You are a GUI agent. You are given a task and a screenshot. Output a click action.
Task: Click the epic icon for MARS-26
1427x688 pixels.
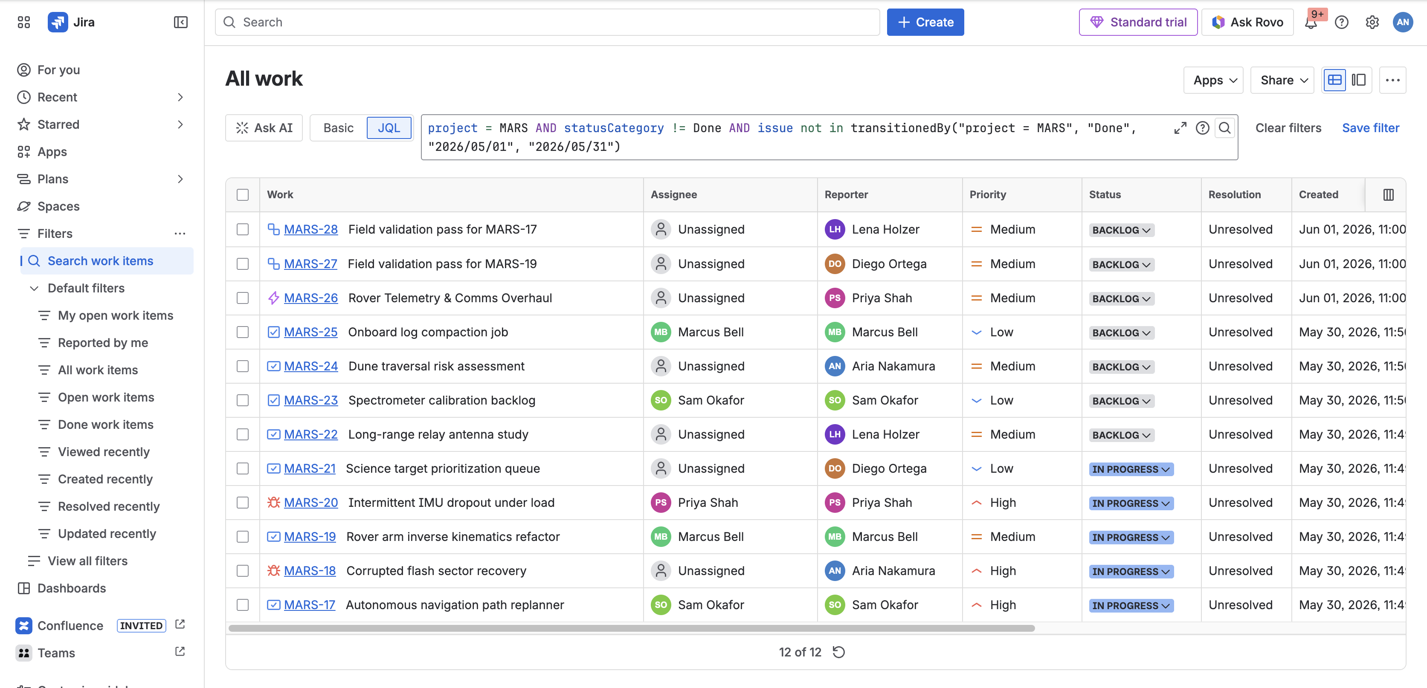(274, 298)
